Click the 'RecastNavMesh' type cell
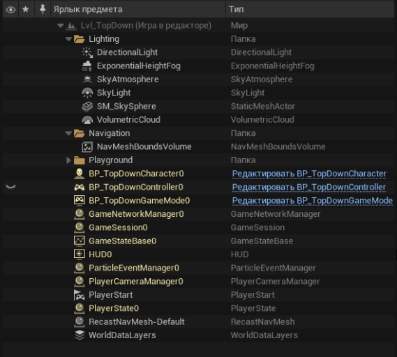The height and width of the screenshot is (357, 397). (263, 322)
